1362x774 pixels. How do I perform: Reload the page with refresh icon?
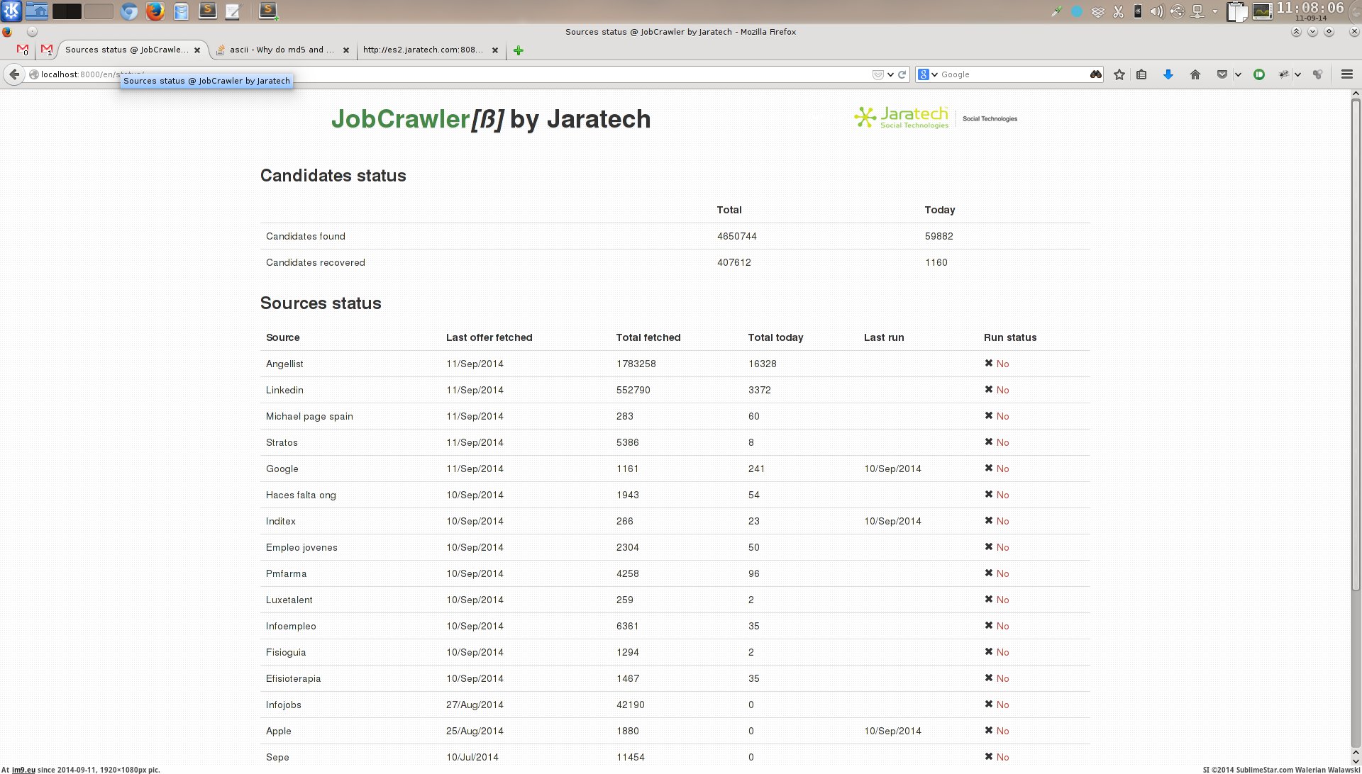point(902,74)
